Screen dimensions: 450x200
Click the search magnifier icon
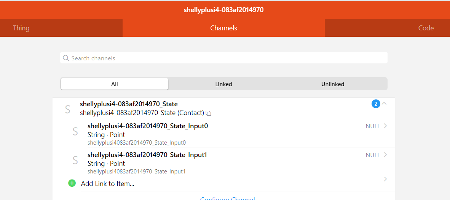66,58
